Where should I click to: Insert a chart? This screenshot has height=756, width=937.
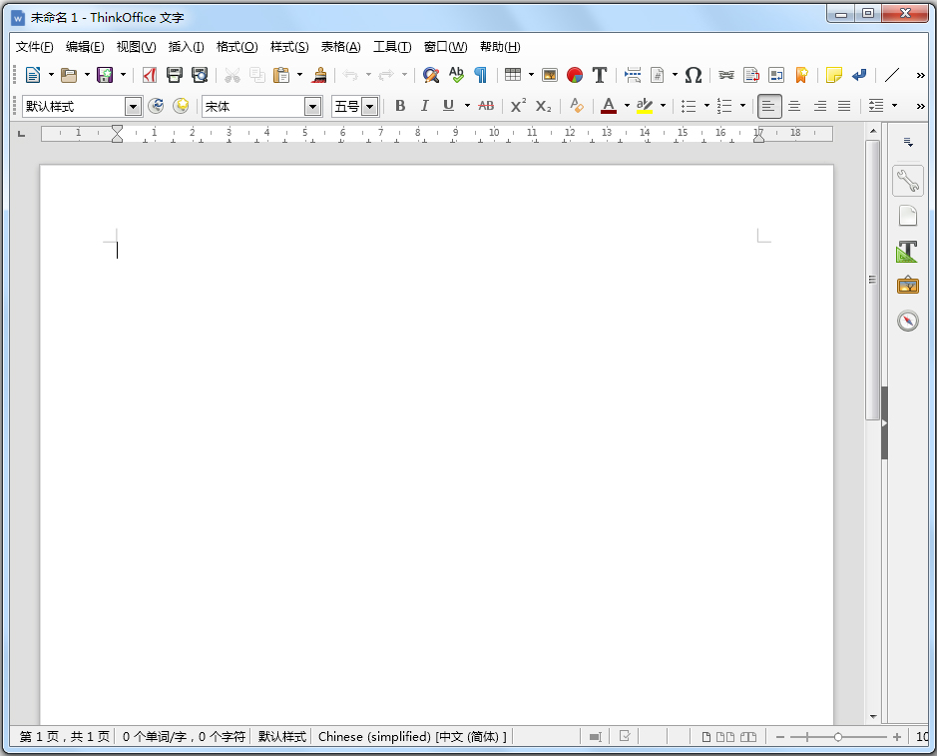click(x=575, y=75)
